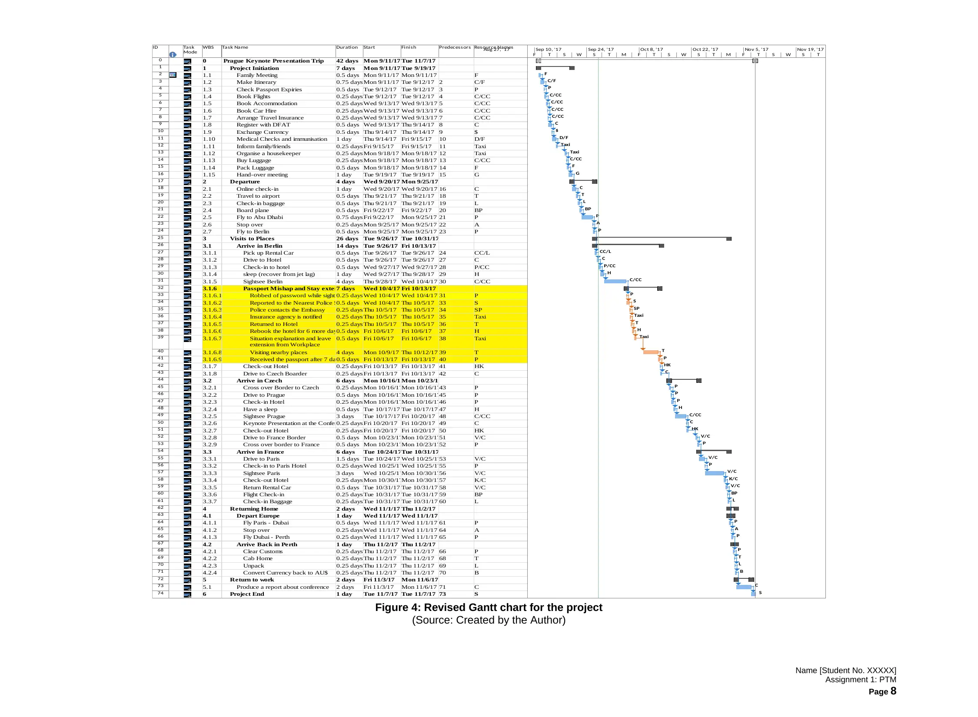Click the info indicator icon in the column header

[173, 54]
